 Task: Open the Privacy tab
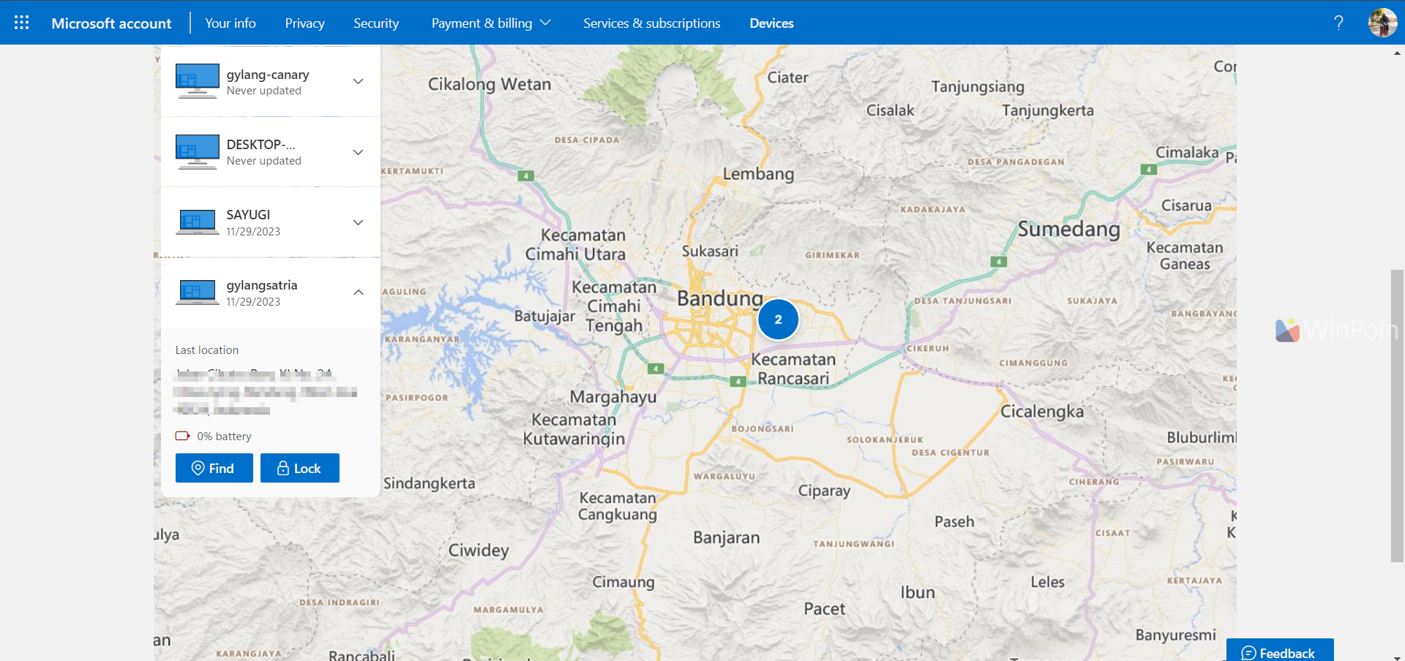304,23
